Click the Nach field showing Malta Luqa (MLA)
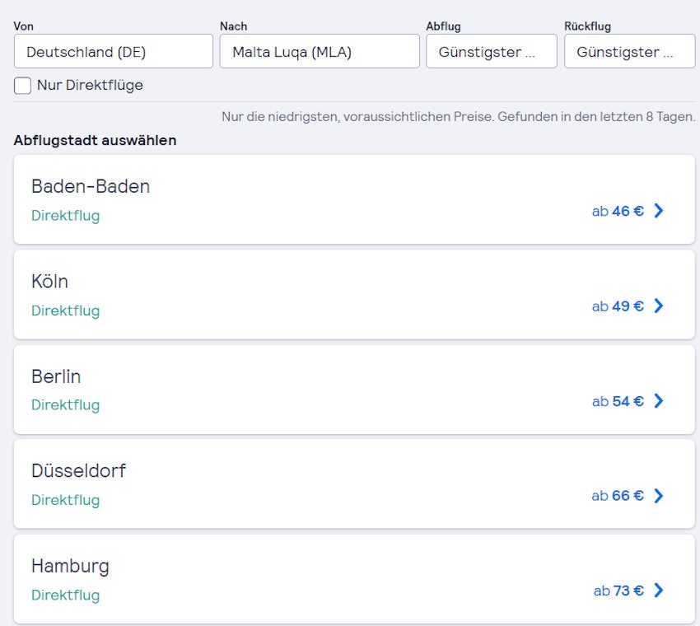The width and height of the screenshot is (700, 626). pyautogui.click(x=320, y=52)
